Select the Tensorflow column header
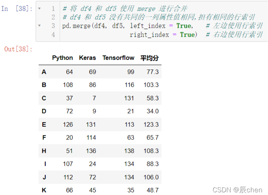The height and width of the screenshot is (195, 268). coord(118,58)
